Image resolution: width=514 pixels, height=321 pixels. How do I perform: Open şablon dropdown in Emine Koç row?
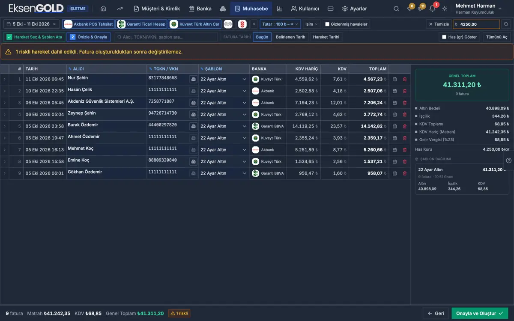(224, 161)
